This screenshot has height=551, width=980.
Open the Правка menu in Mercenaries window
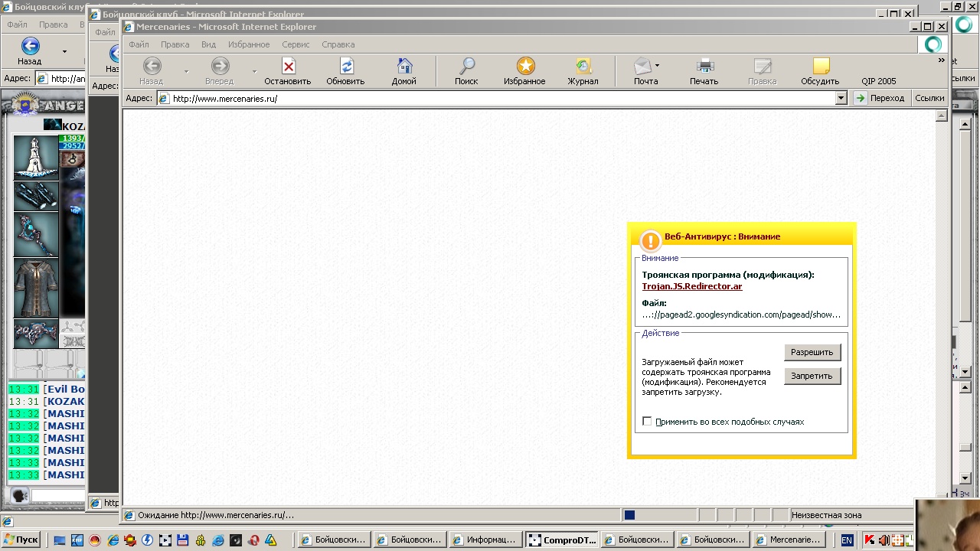175,44
